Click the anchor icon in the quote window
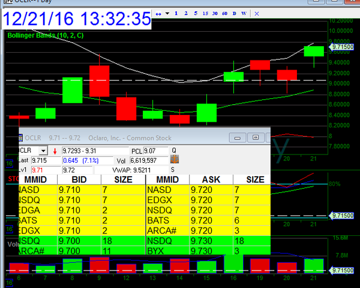 175,160
